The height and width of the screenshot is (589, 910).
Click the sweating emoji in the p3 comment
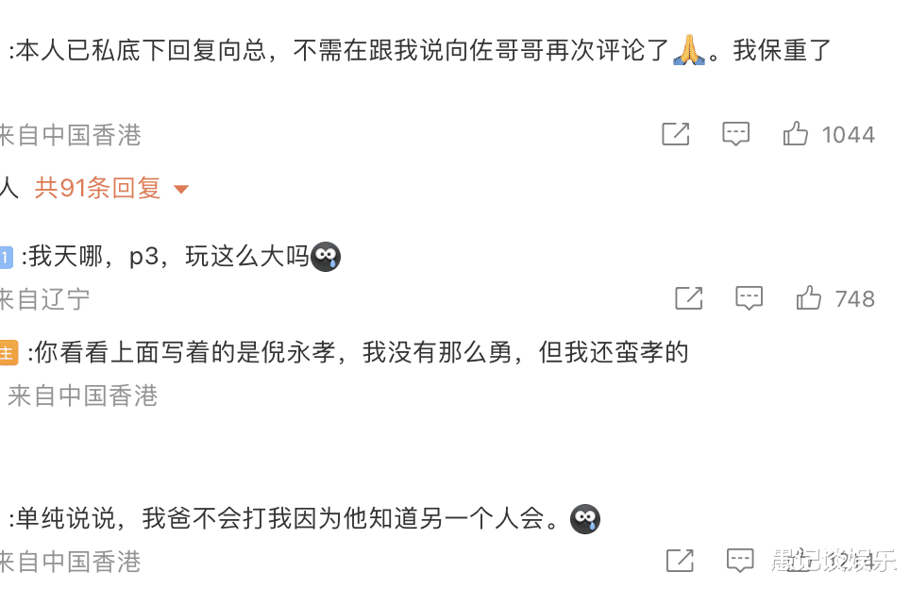(x=326, y=255)
